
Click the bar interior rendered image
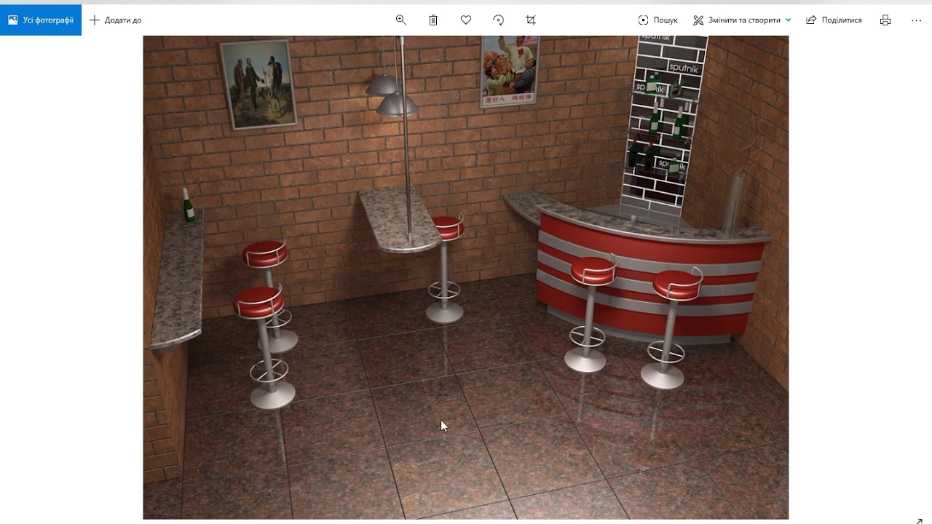[466, 277]
